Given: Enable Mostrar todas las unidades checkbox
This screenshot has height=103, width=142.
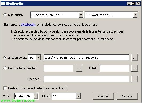Looking at the screenshot, I should [x=5, y=88].
